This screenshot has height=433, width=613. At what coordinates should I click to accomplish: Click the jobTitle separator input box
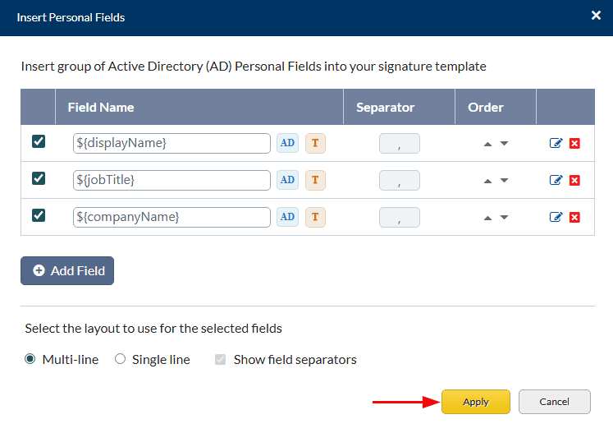tap(400, 180)
